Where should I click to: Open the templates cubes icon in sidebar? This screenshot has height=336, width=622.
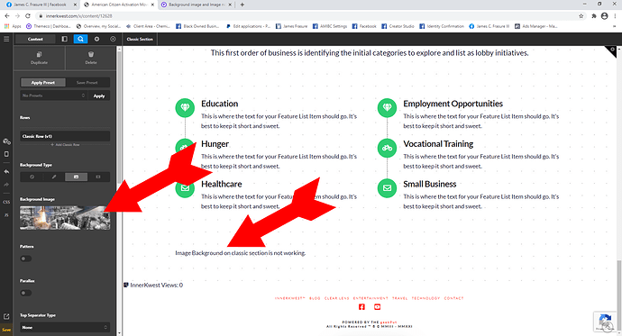coord(6,141)
